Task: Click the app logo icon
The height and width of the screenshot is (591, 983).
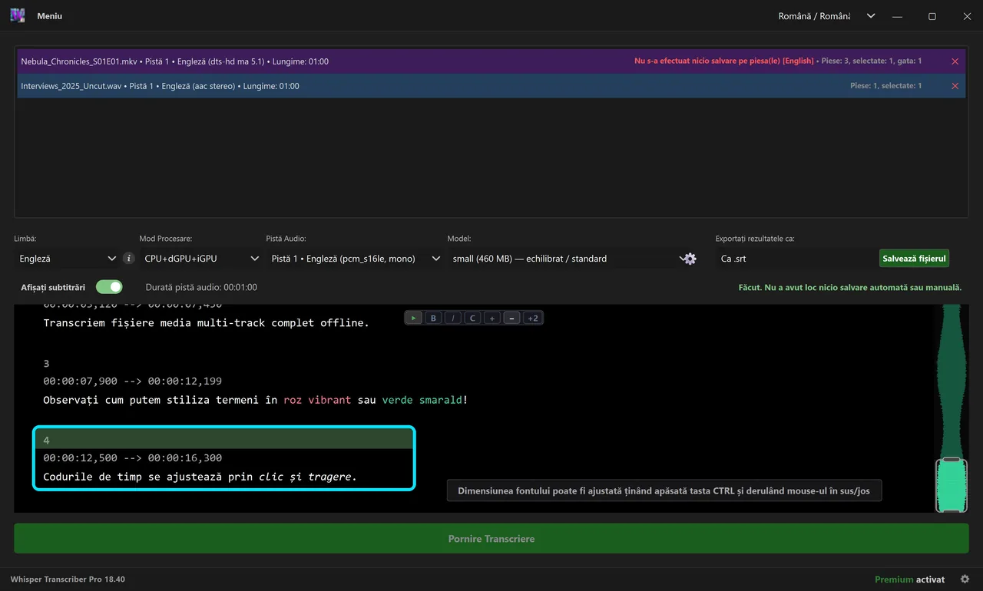Action: (x=18, y=15)
